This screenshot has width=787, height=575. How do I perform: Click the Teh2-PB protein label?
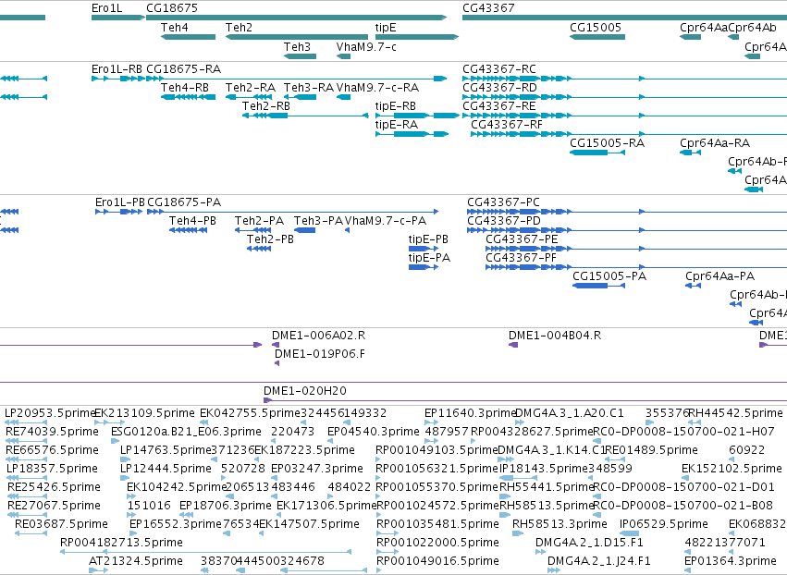click(270, 239)
